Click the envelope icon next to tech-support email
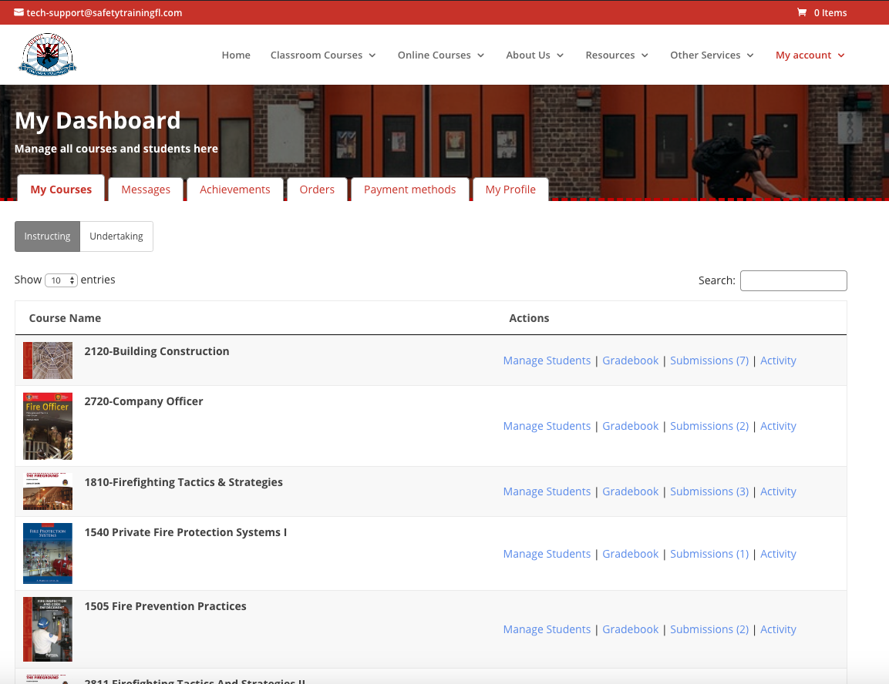Viewport: 889px width, 684px height. coord(19,12)
